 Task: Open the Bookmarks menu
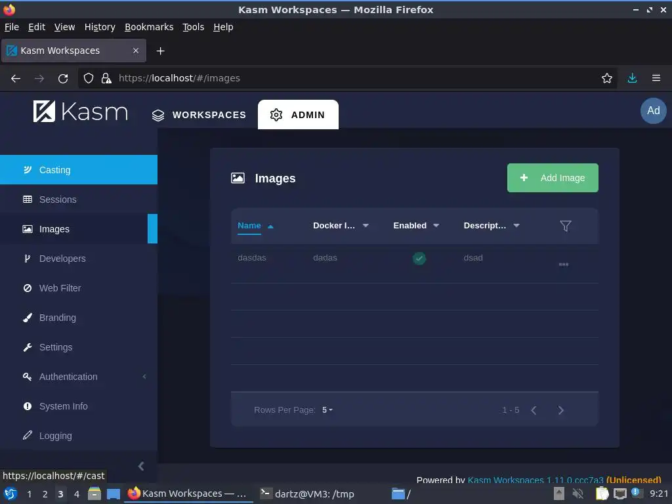[x=149, y=27]
